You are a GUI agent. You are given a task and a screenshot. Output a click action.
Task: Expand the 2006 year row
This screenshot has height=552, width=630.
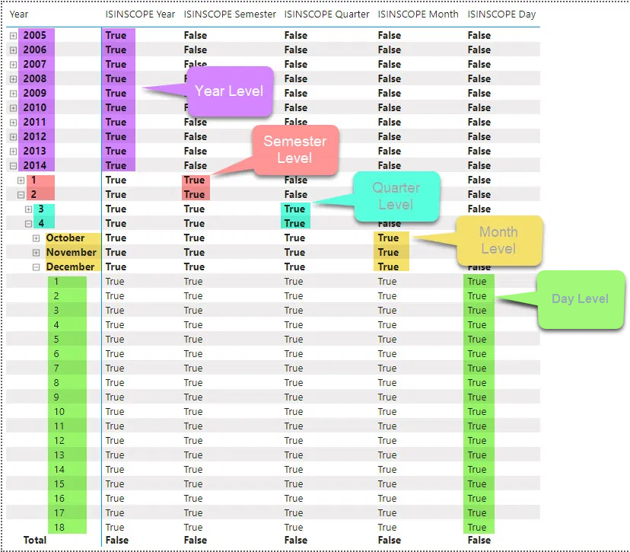point(13,49)
